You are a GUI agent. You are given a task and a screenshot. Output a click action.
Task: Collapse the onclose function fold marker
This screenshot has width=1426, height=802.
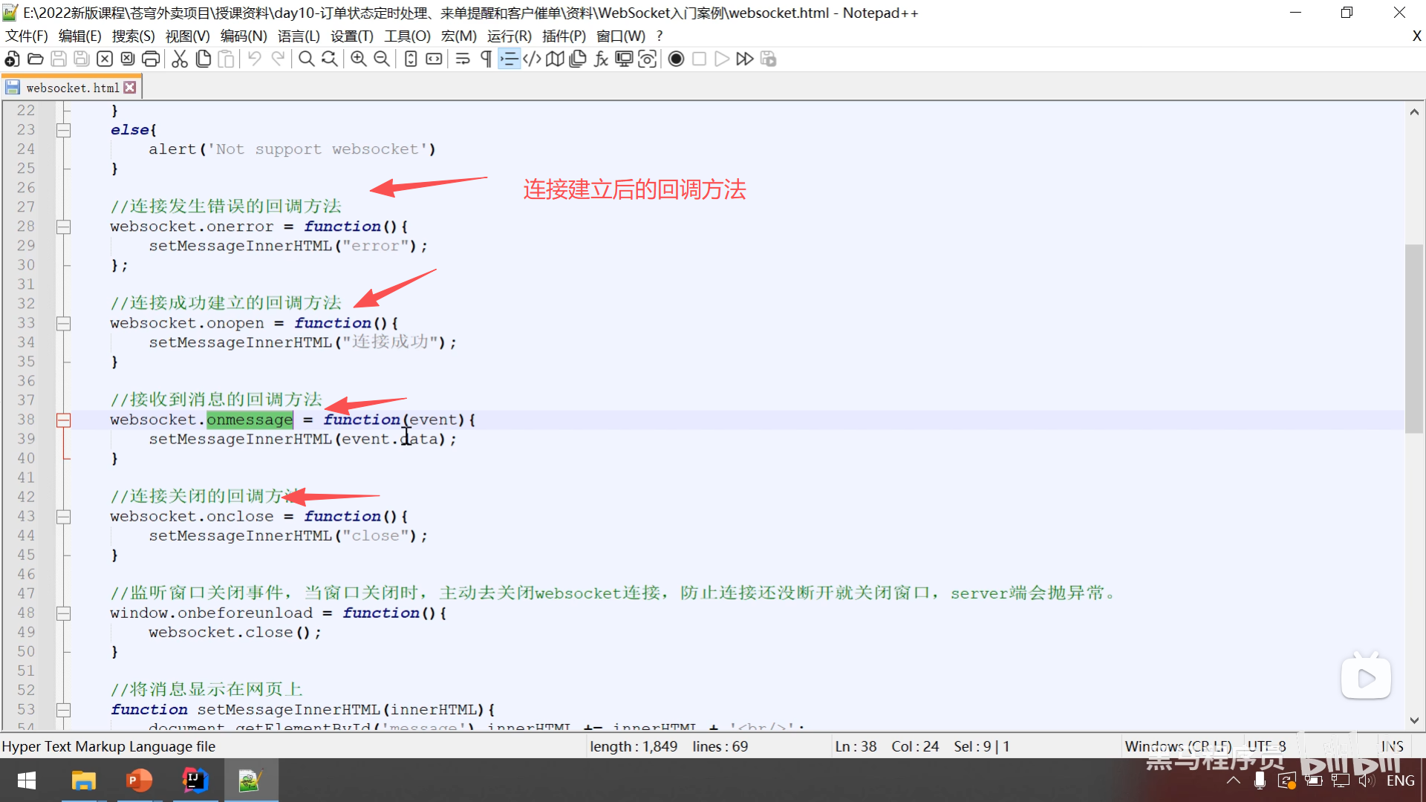tap(64, 517)
